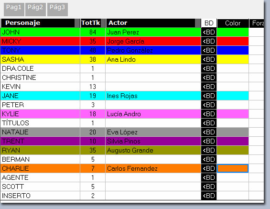Click the gray handle beside Actor header

(x=198, y=23)
